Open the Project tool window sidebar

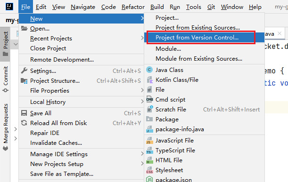tap(5, 44)
